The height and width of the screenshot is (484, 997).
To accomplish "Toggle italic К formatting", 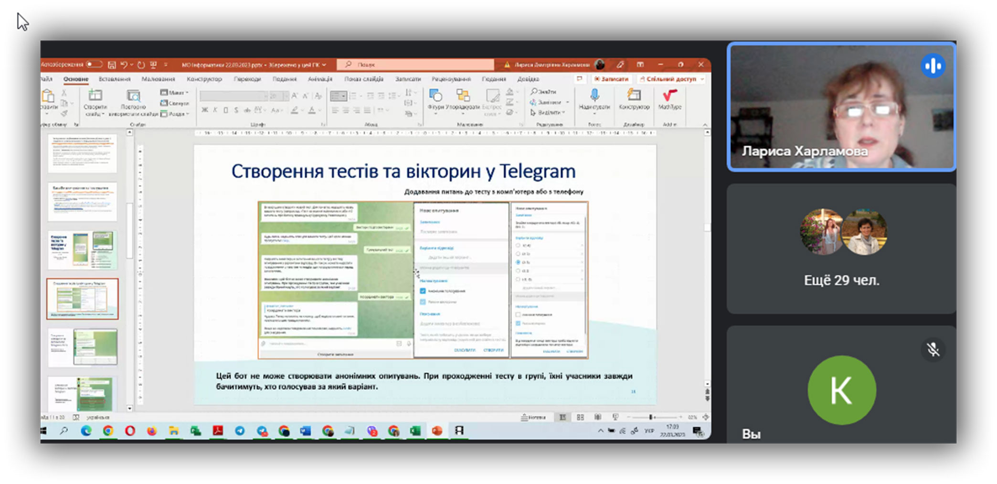I will click(x=215, y=110).
